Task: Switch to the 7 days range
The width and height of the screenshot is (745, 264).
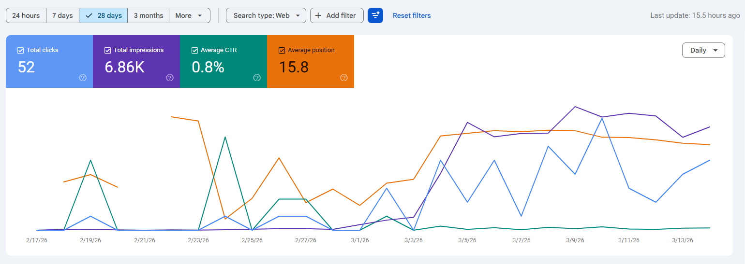Action: point(62,15)
